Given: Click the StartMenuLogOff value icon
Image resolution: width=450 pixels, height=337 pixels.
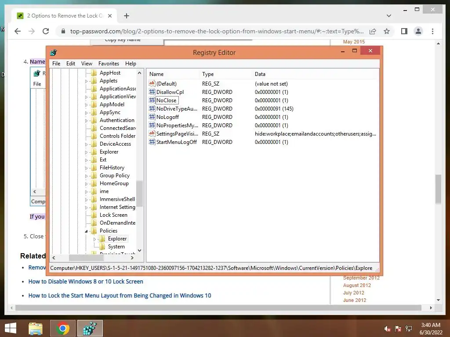Looking at the screenshot, I should click(x=152, y=142).
